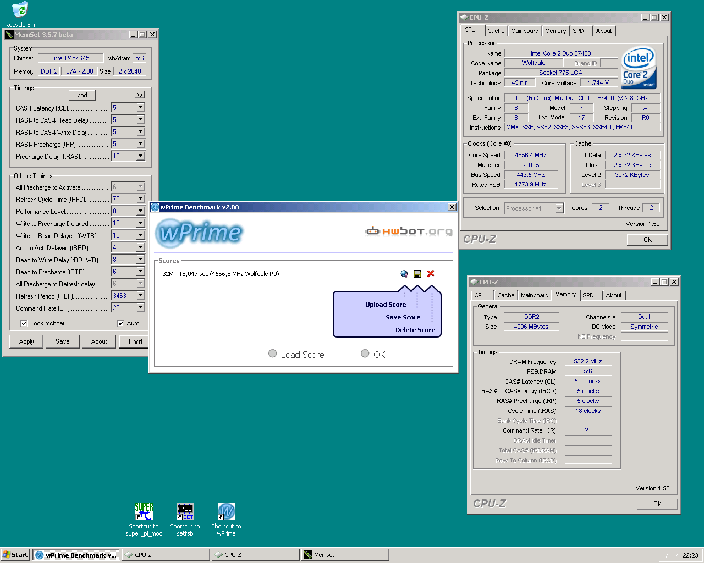Viewport: 704px width, 563px height.
Task: Click the wPrime Benchmark title bar icon
Action: pyautogui.click(x=155, y=207)
